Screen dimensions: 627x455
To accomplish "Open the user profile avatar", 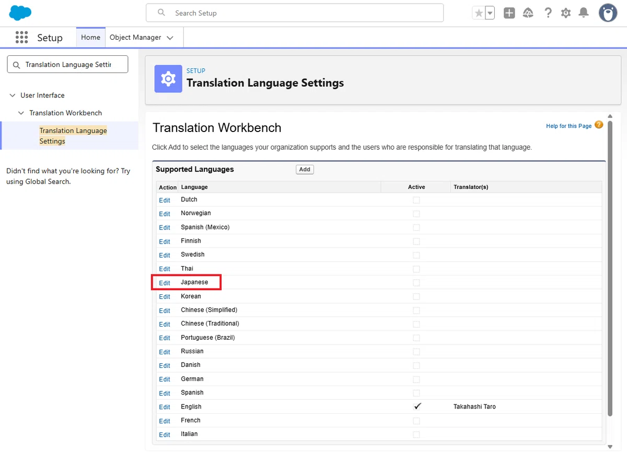I will (608, 13).
